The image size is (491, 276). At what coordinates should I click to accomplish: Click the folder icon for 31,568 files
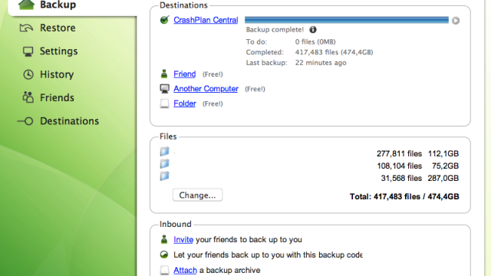(165, 176)
